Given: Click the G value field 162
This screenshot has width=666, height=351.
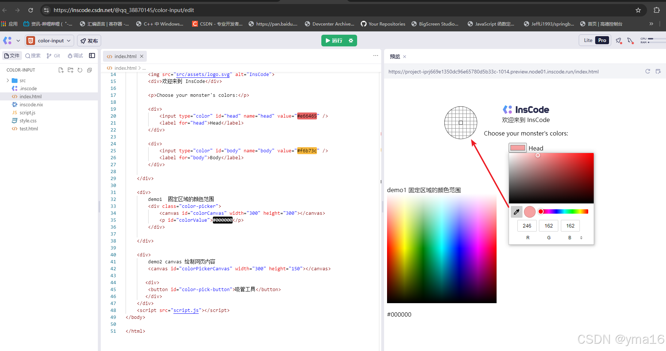Looking at the screenshot, I should point(548,226).
